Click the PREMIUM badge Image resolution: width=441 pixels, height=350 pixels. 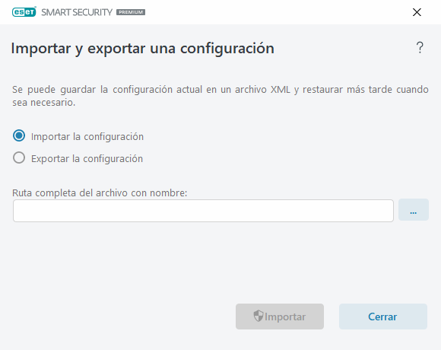(x=131, y=12)
